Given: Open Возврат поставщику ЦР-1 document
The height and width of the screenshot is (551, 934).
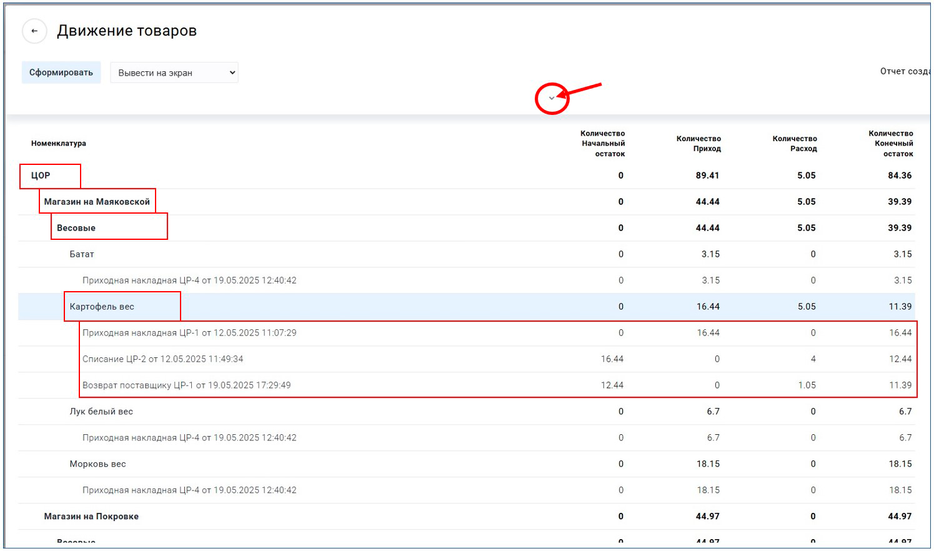Looking at the screenshot, I should [x=186, y=385].
